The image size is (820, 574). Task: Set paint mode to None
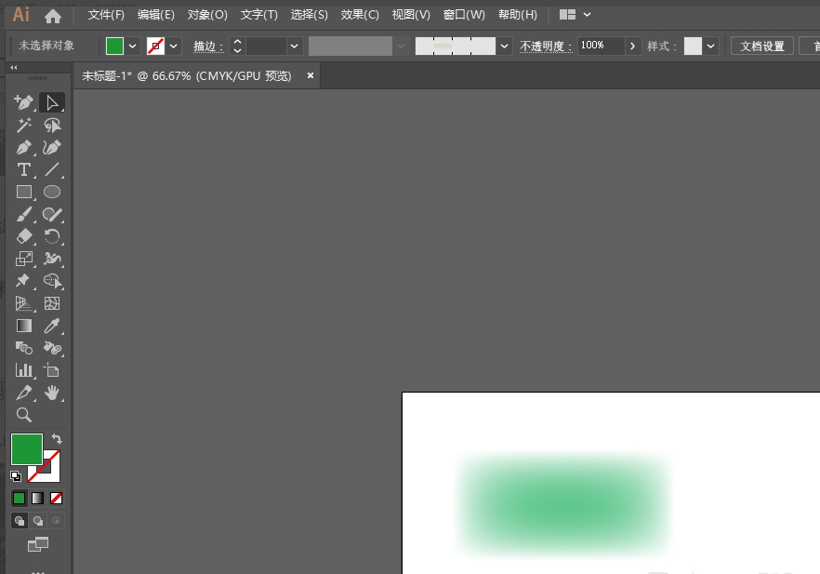coord(57,498)
